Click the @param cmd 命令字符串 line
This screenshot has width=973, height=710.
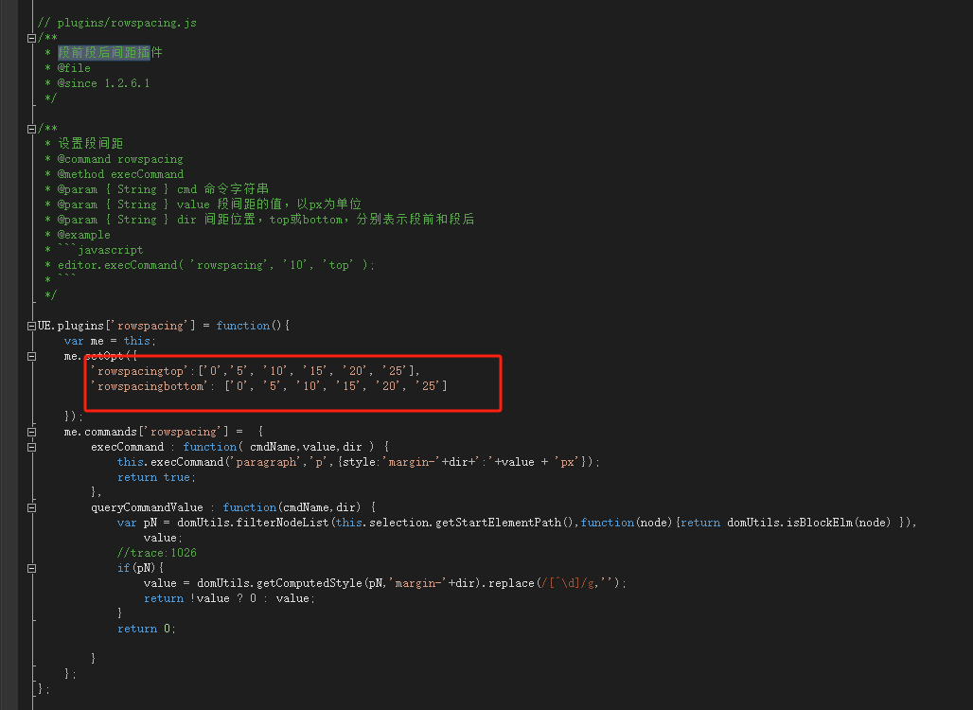pos(163,189)
